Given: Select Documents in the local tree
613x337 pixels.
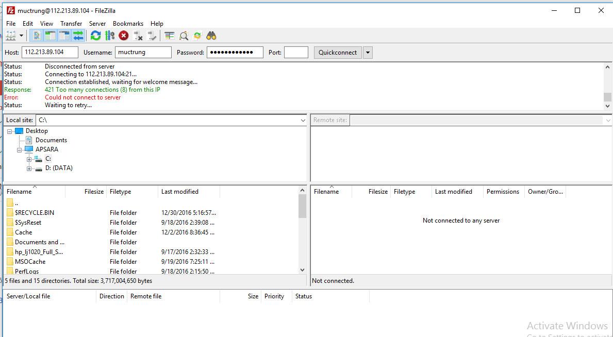Looking at the screenshot, I should coord(51,140).
